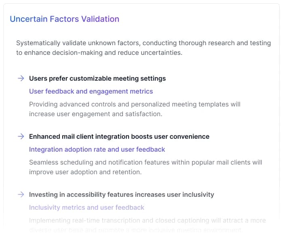Click the line 'to enhance decision-making and reduce uncertainties'

click(99, 52)
